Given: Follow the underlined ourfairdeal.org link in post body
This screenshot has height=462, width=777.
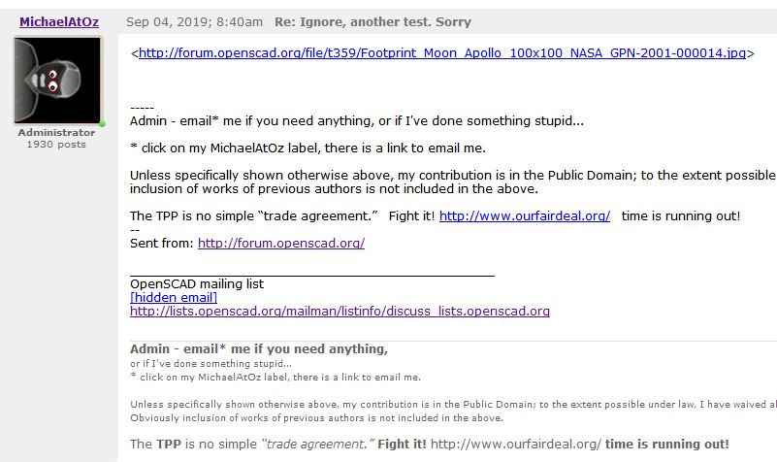Looking at the screenshot, I should coord(525,216).
